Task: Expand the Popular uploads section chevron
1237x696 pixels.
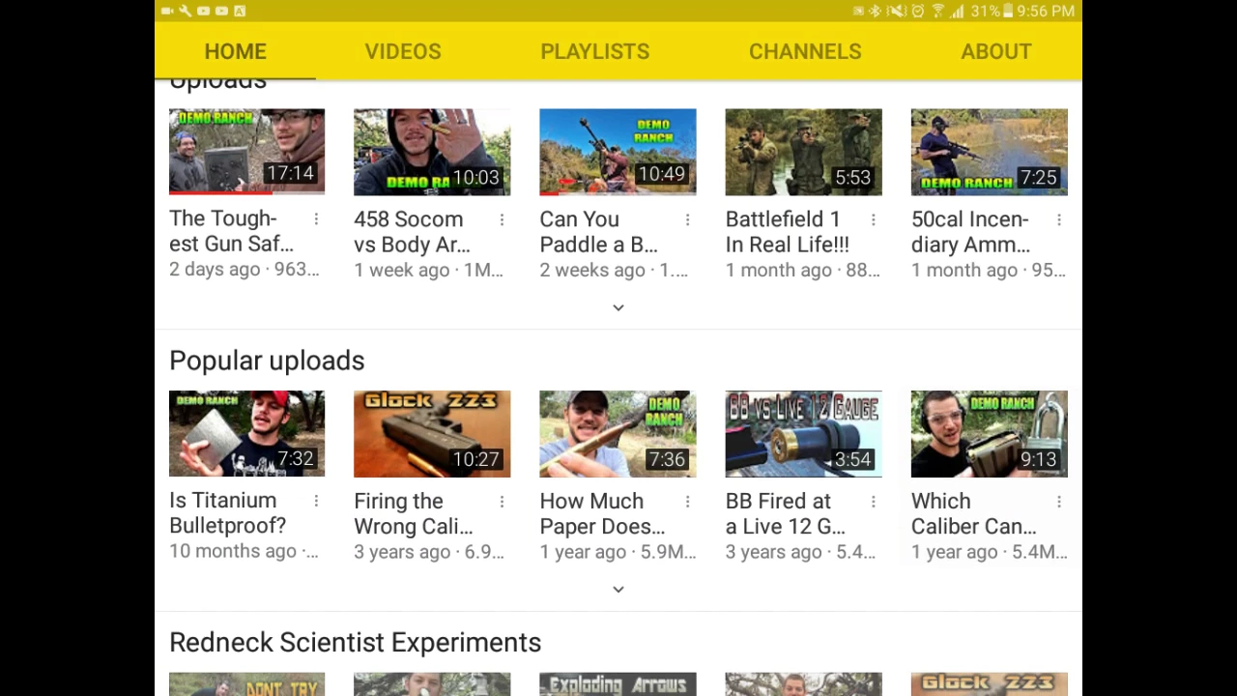Action: click(618, 589)
